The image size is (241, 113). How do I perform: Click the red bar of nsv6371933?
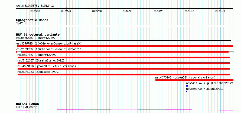123,74
